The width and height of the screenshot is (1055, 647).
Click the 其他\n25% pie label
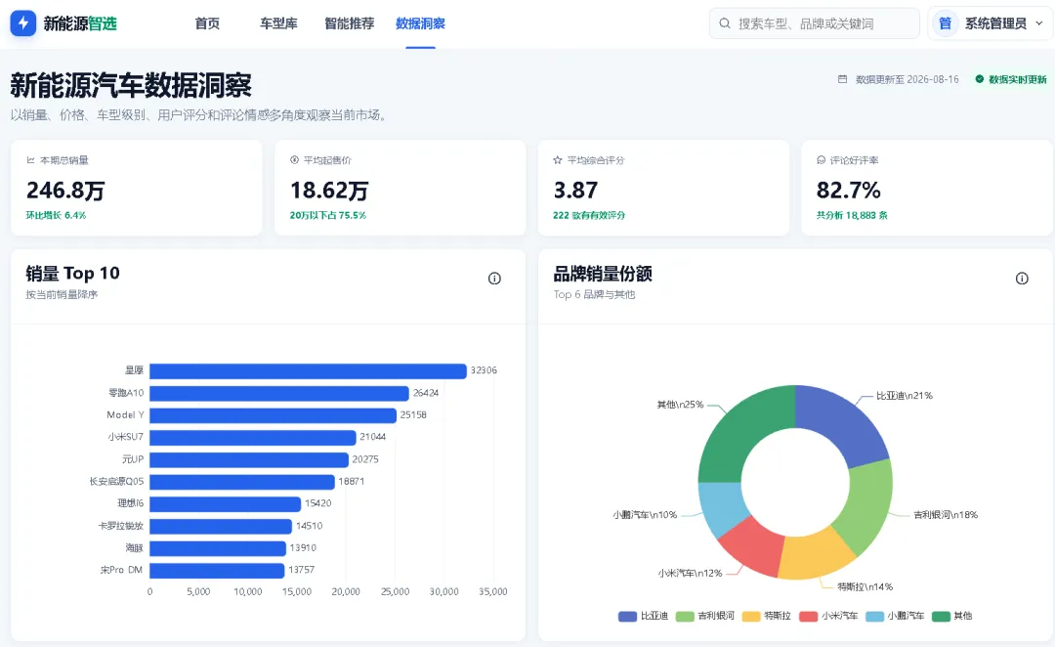pos(680,405)
